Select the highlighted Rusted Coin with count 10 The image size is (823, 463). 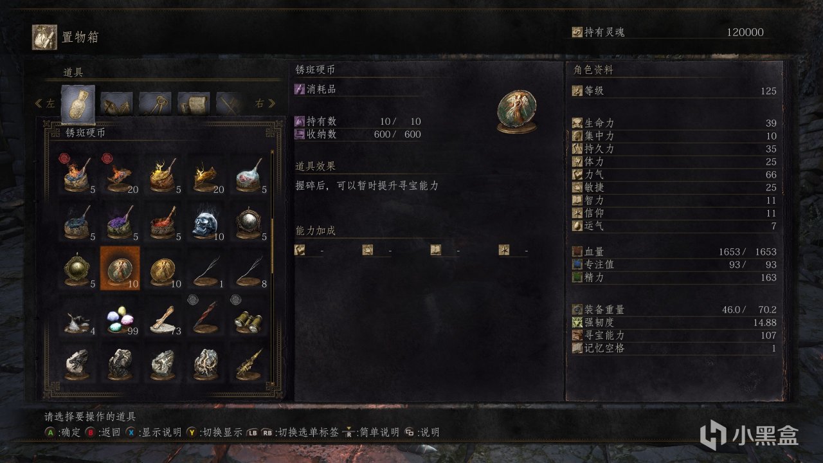[x=120, y=268]
